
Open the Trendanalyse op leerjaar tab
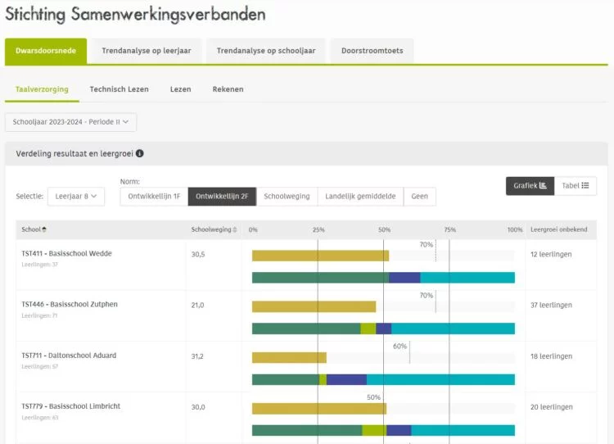[147, 51]
